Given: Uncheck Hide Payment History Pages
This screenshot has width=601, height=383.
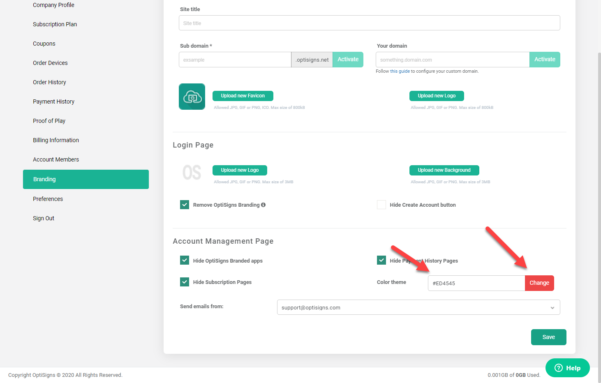Looking at the screenshot, I should 381,260.
